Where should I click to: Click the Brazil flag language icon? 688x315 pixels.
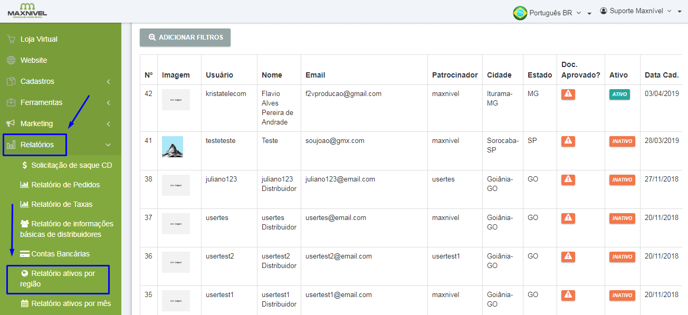pyautogui.click(x=520, y=13)
